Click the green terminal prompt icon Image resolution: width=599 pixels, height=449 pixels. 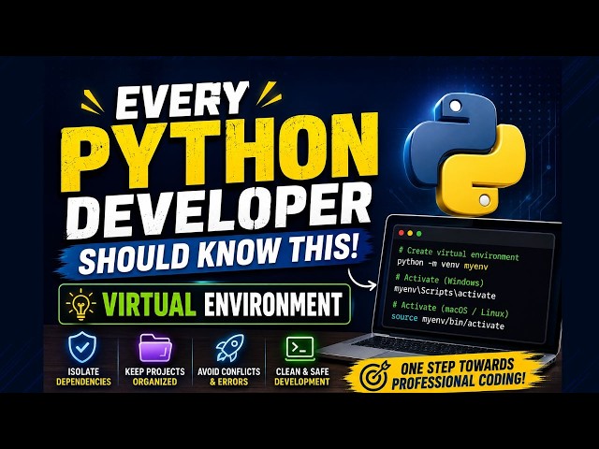[x=300, y=348]
